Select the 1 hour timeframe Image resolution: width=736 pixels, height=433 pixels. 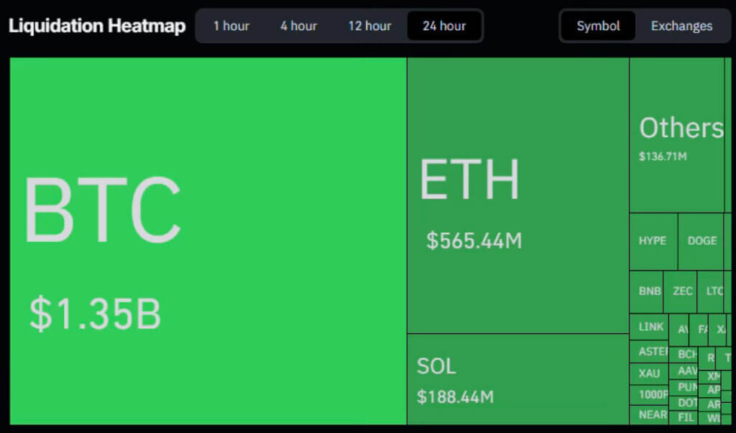tap(231, 26)
